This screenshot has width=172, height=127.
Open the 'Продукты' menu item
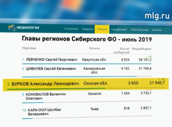coord(87,29)
